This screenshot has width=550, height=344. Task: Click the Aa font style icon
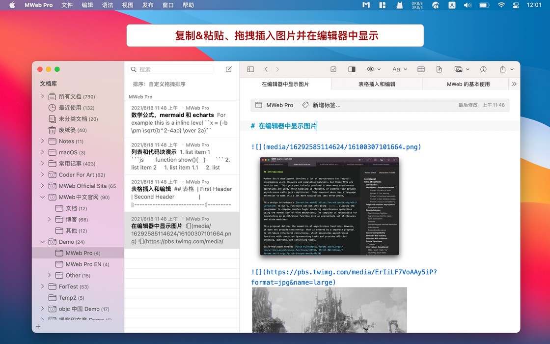pos(396,69)
